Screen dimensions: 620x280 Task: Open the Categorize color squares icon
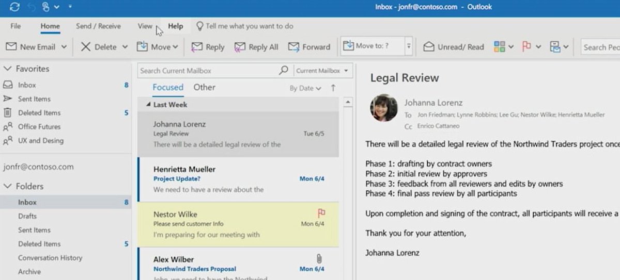click(500, 47)
